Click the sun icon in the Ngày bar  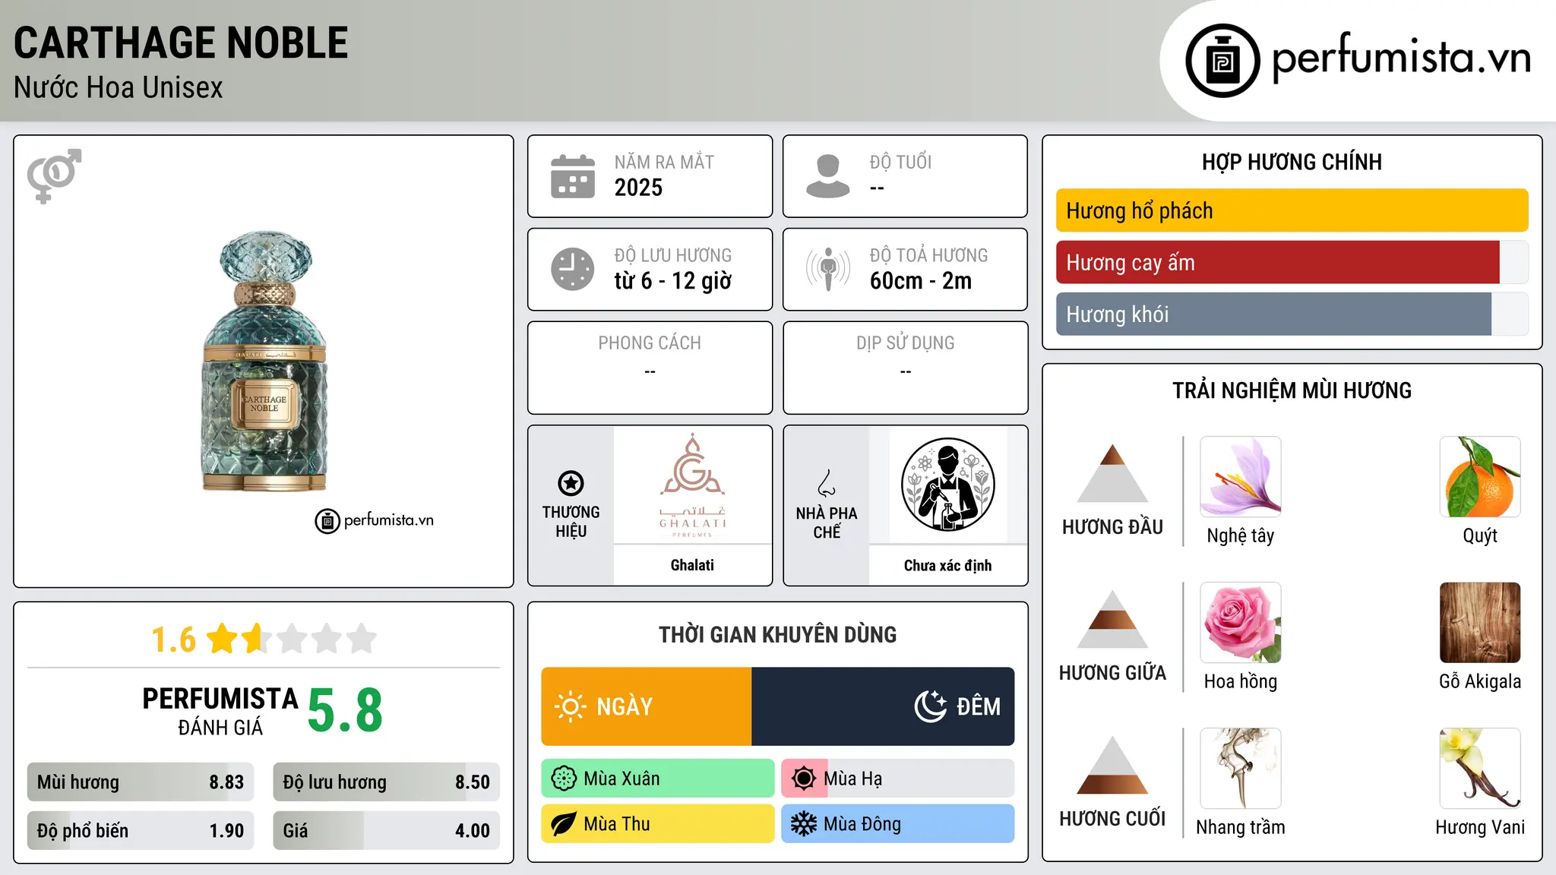[570, 706]
